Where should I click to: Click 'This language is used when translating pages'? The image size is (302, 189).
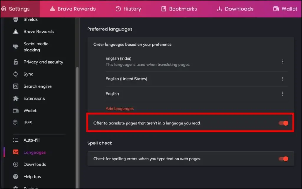pos(147,65)
